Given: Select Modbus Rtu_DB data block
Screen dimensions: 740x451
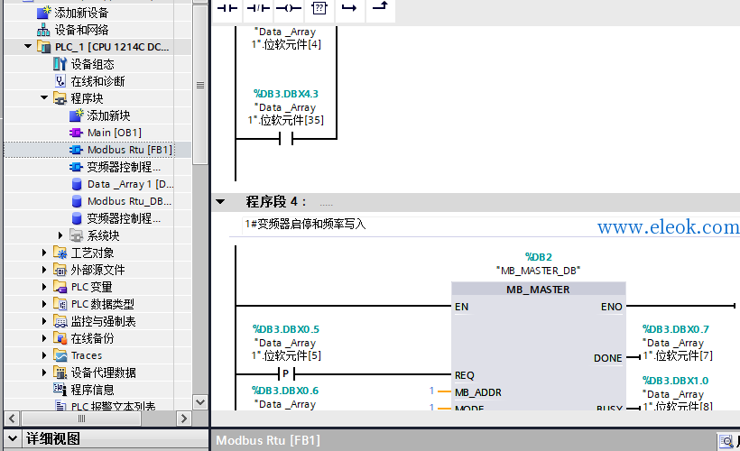Looking at the screenshot, I should [129, 201].
